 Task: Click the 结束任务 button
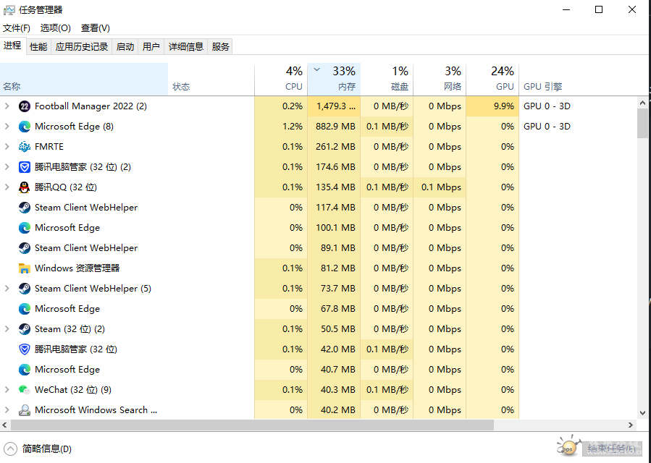click(x=610, y=449)
